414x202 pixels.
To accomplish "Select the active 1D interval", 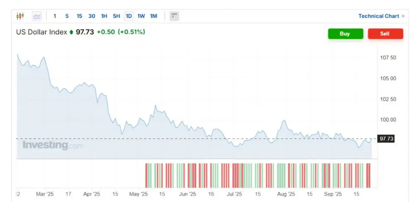I will point(129,16).
